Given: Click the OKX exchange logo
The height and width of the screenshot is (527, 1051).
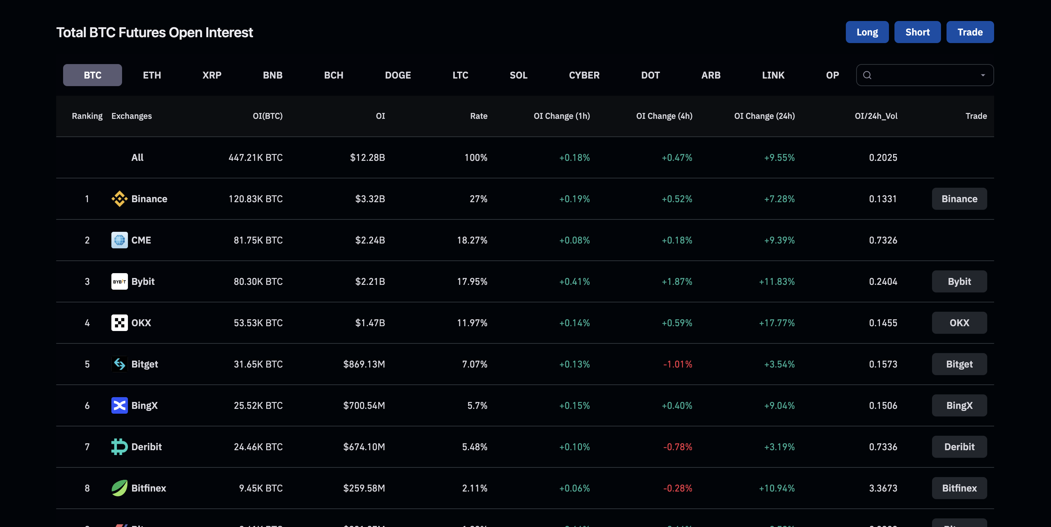Looking at the screenshot, I should (120, 322).
